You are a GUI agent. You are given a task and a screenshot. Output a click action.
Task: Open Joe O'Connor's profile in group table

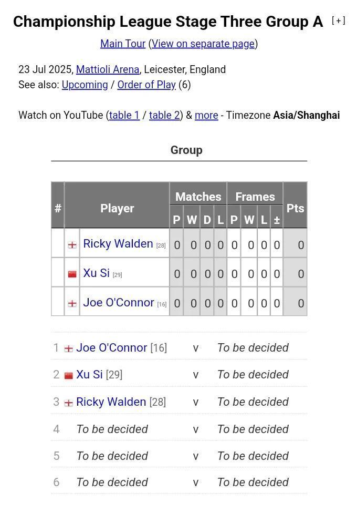pyautogui.click(x=118, y=302)
